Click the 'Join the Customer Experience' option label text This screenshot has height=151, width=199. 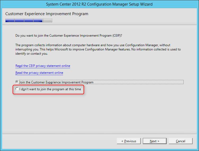56,82
